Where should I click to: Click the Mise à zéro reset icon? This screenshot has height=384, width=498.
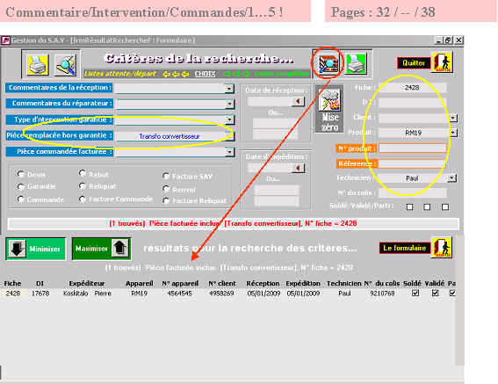(329, 109)
